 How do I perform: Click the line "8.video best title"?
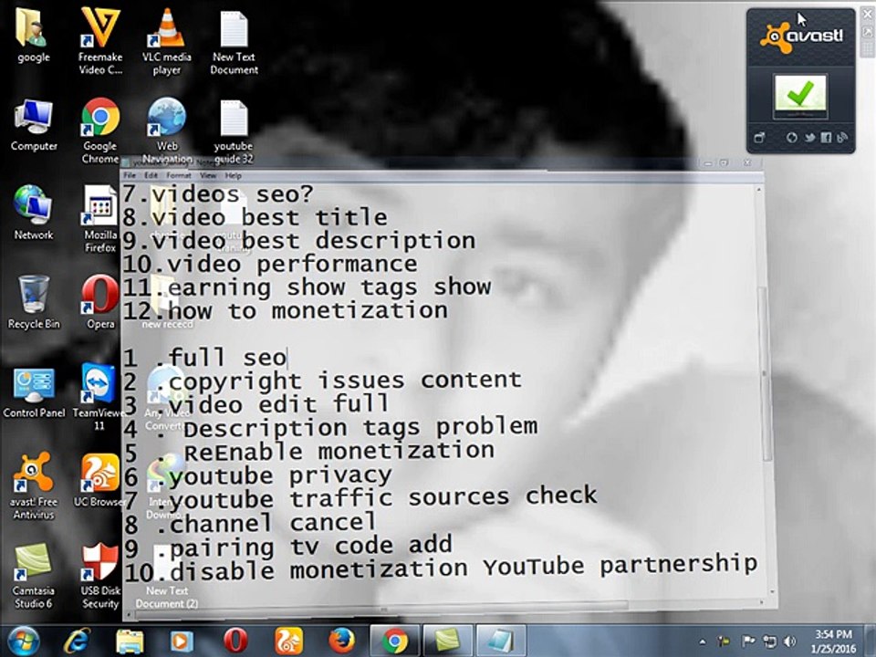(255, 217)
